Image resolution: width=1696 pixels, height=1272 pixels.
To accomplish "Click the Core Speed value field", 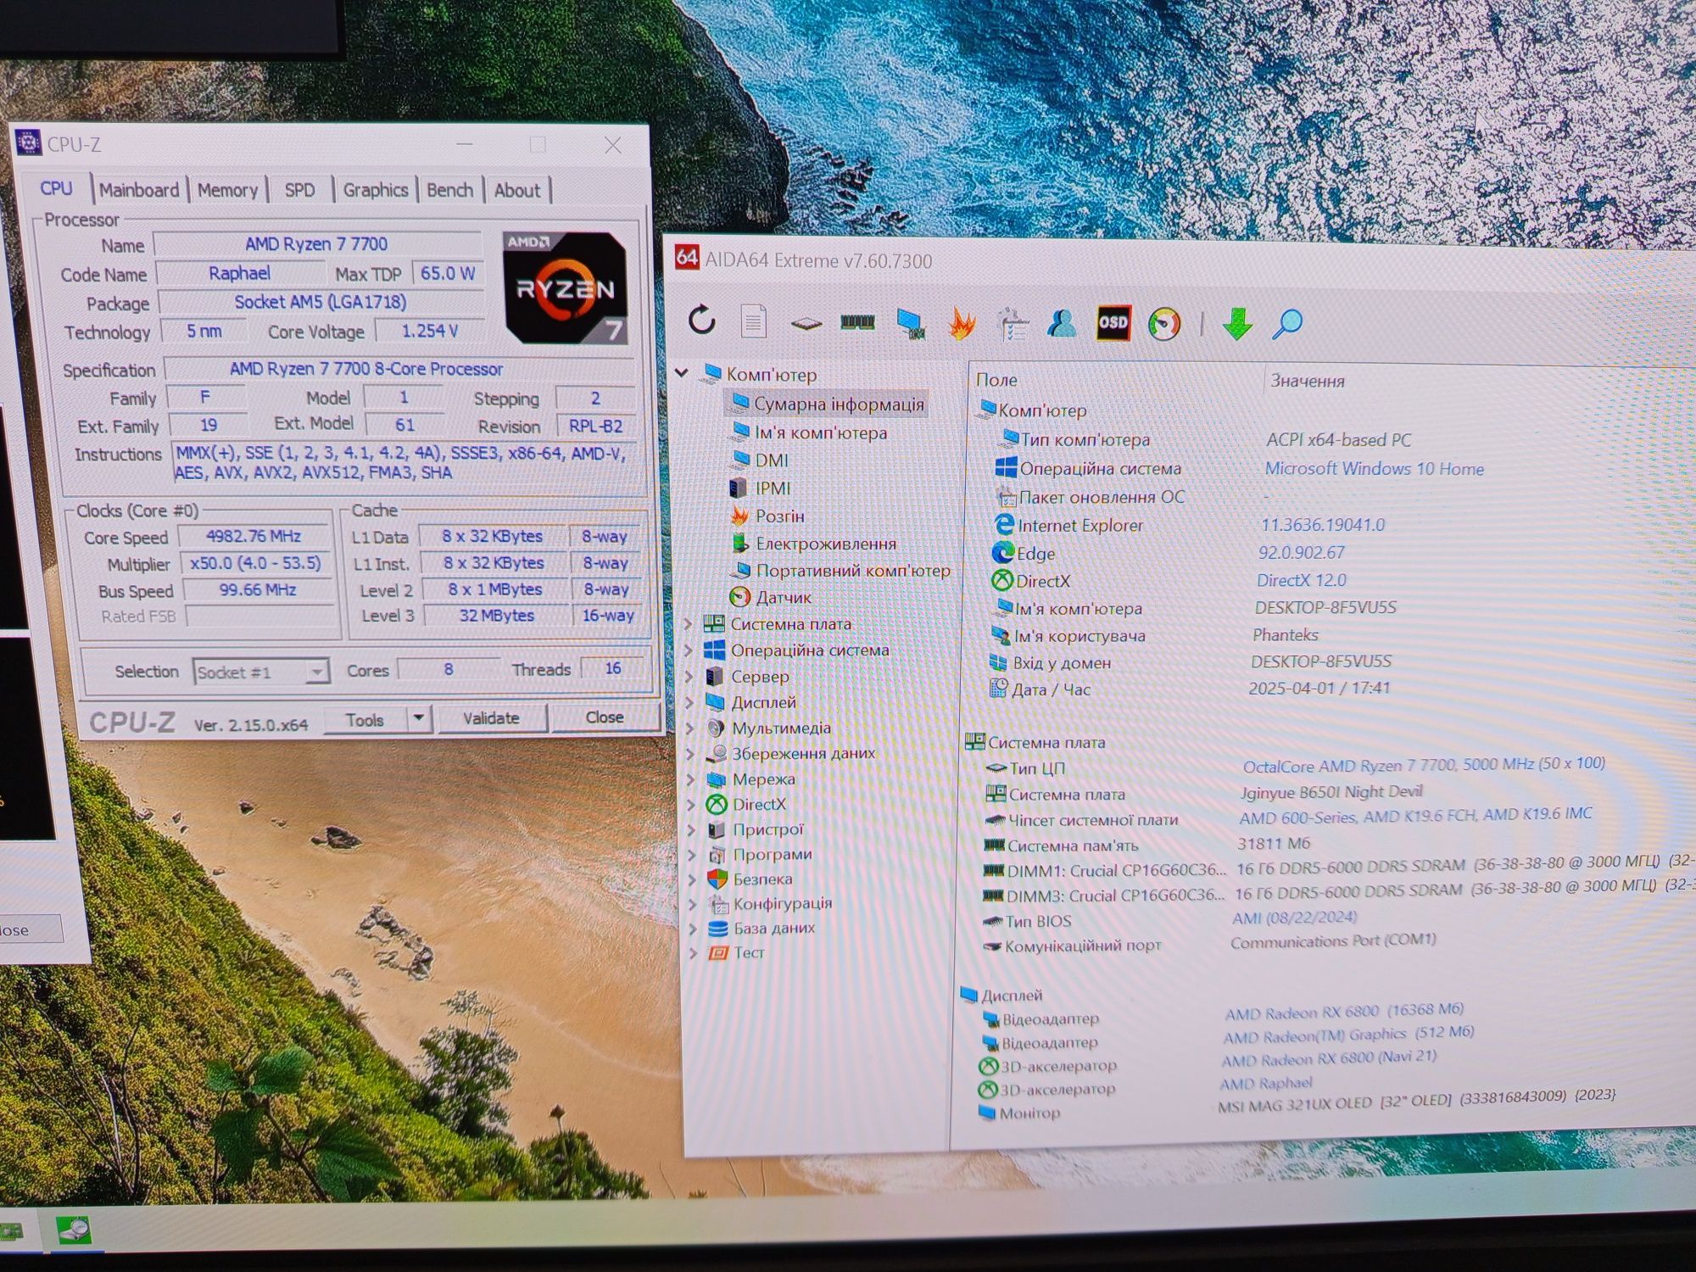I will click(254, 537).
